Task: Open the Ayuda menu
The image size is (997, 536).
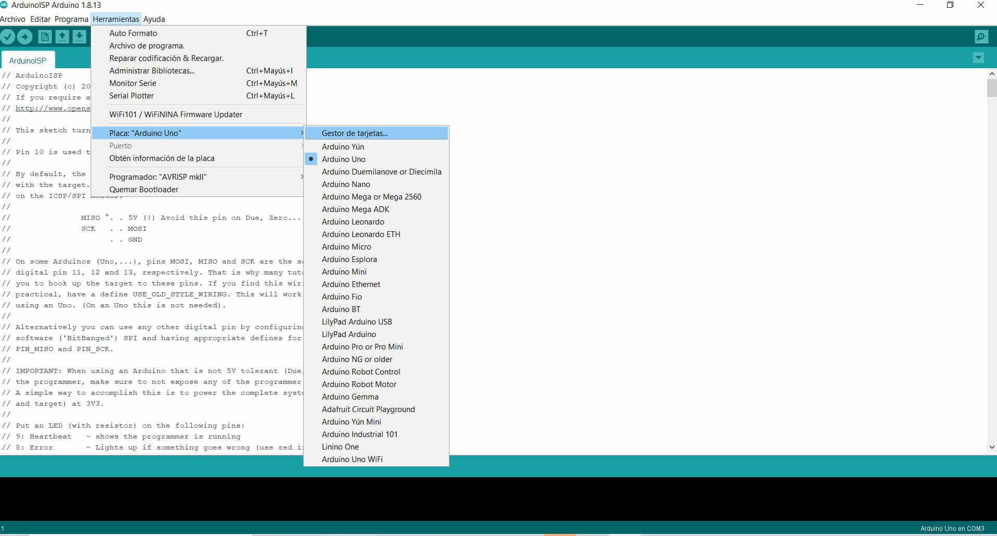Action: [154, 19]
